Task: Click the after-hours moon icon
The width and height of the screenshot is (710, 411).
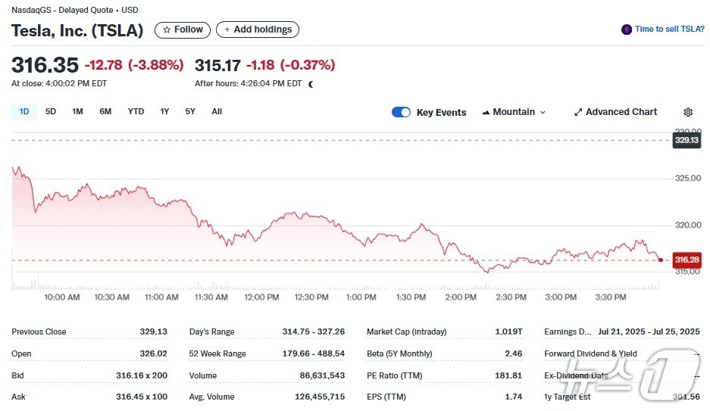Action: tap(311, 84)
